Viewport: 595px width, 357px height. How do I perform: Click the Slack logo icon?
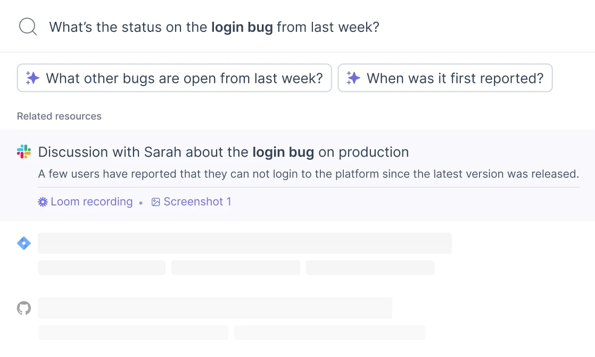pos(24,151)
